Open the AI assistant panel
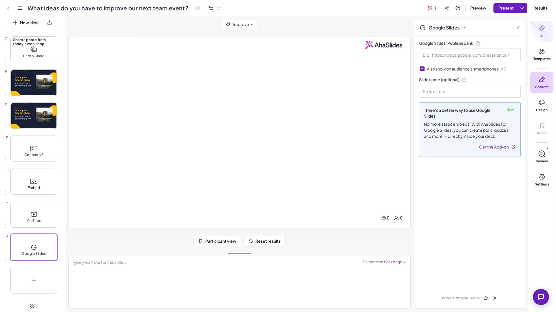This screenshot has height=312, width=556. point(542,31)
